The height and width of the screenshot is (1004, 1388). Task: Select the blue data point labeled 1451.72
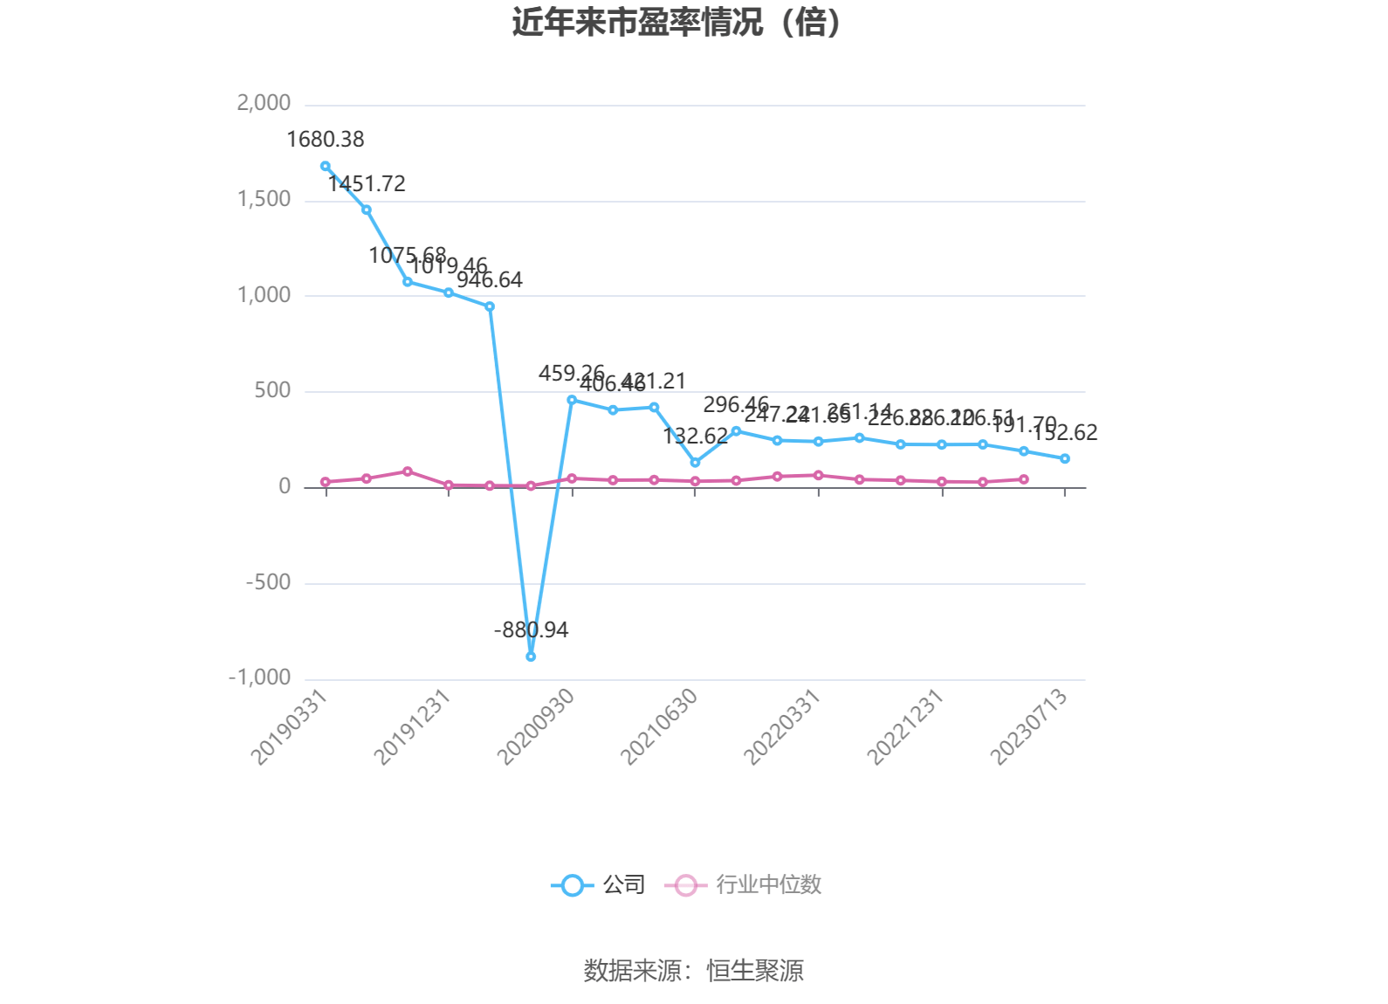click(367, 210)
